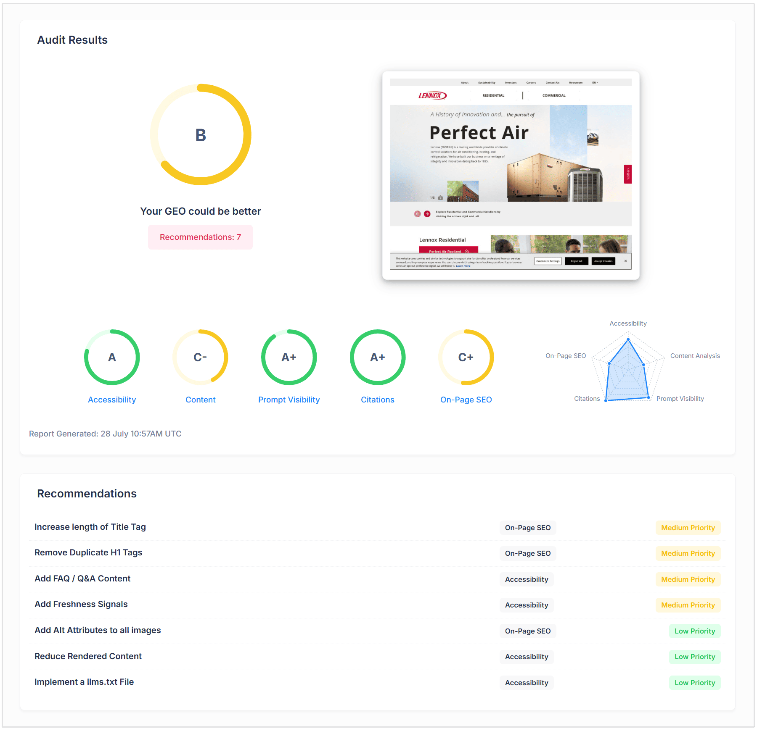The image size is (757, 731).
Task: Open the Citations section link
Action: point(378,400)
